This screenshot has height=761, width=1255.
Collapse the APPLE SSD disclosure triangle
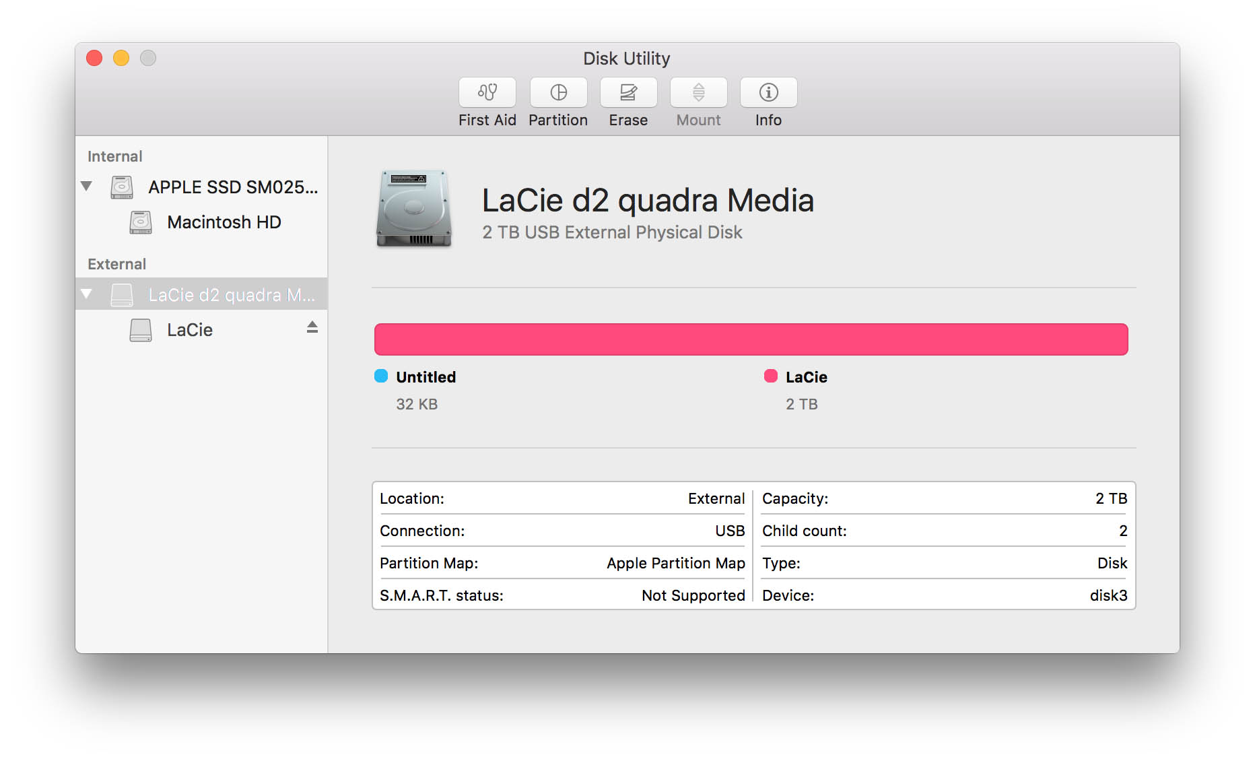click(x=86, y=186)
